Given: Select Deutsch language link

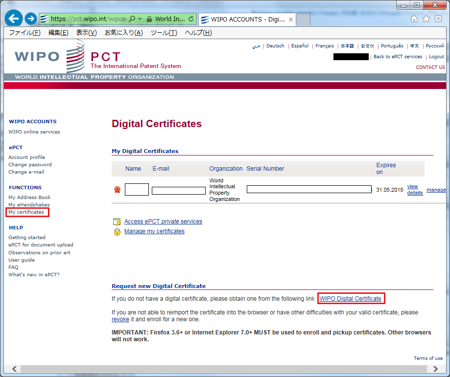Looking at the screenshot, I should click(275, 46).
